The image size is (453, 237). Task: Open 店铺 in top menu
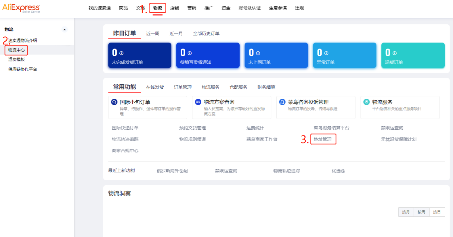coord(175,8)
